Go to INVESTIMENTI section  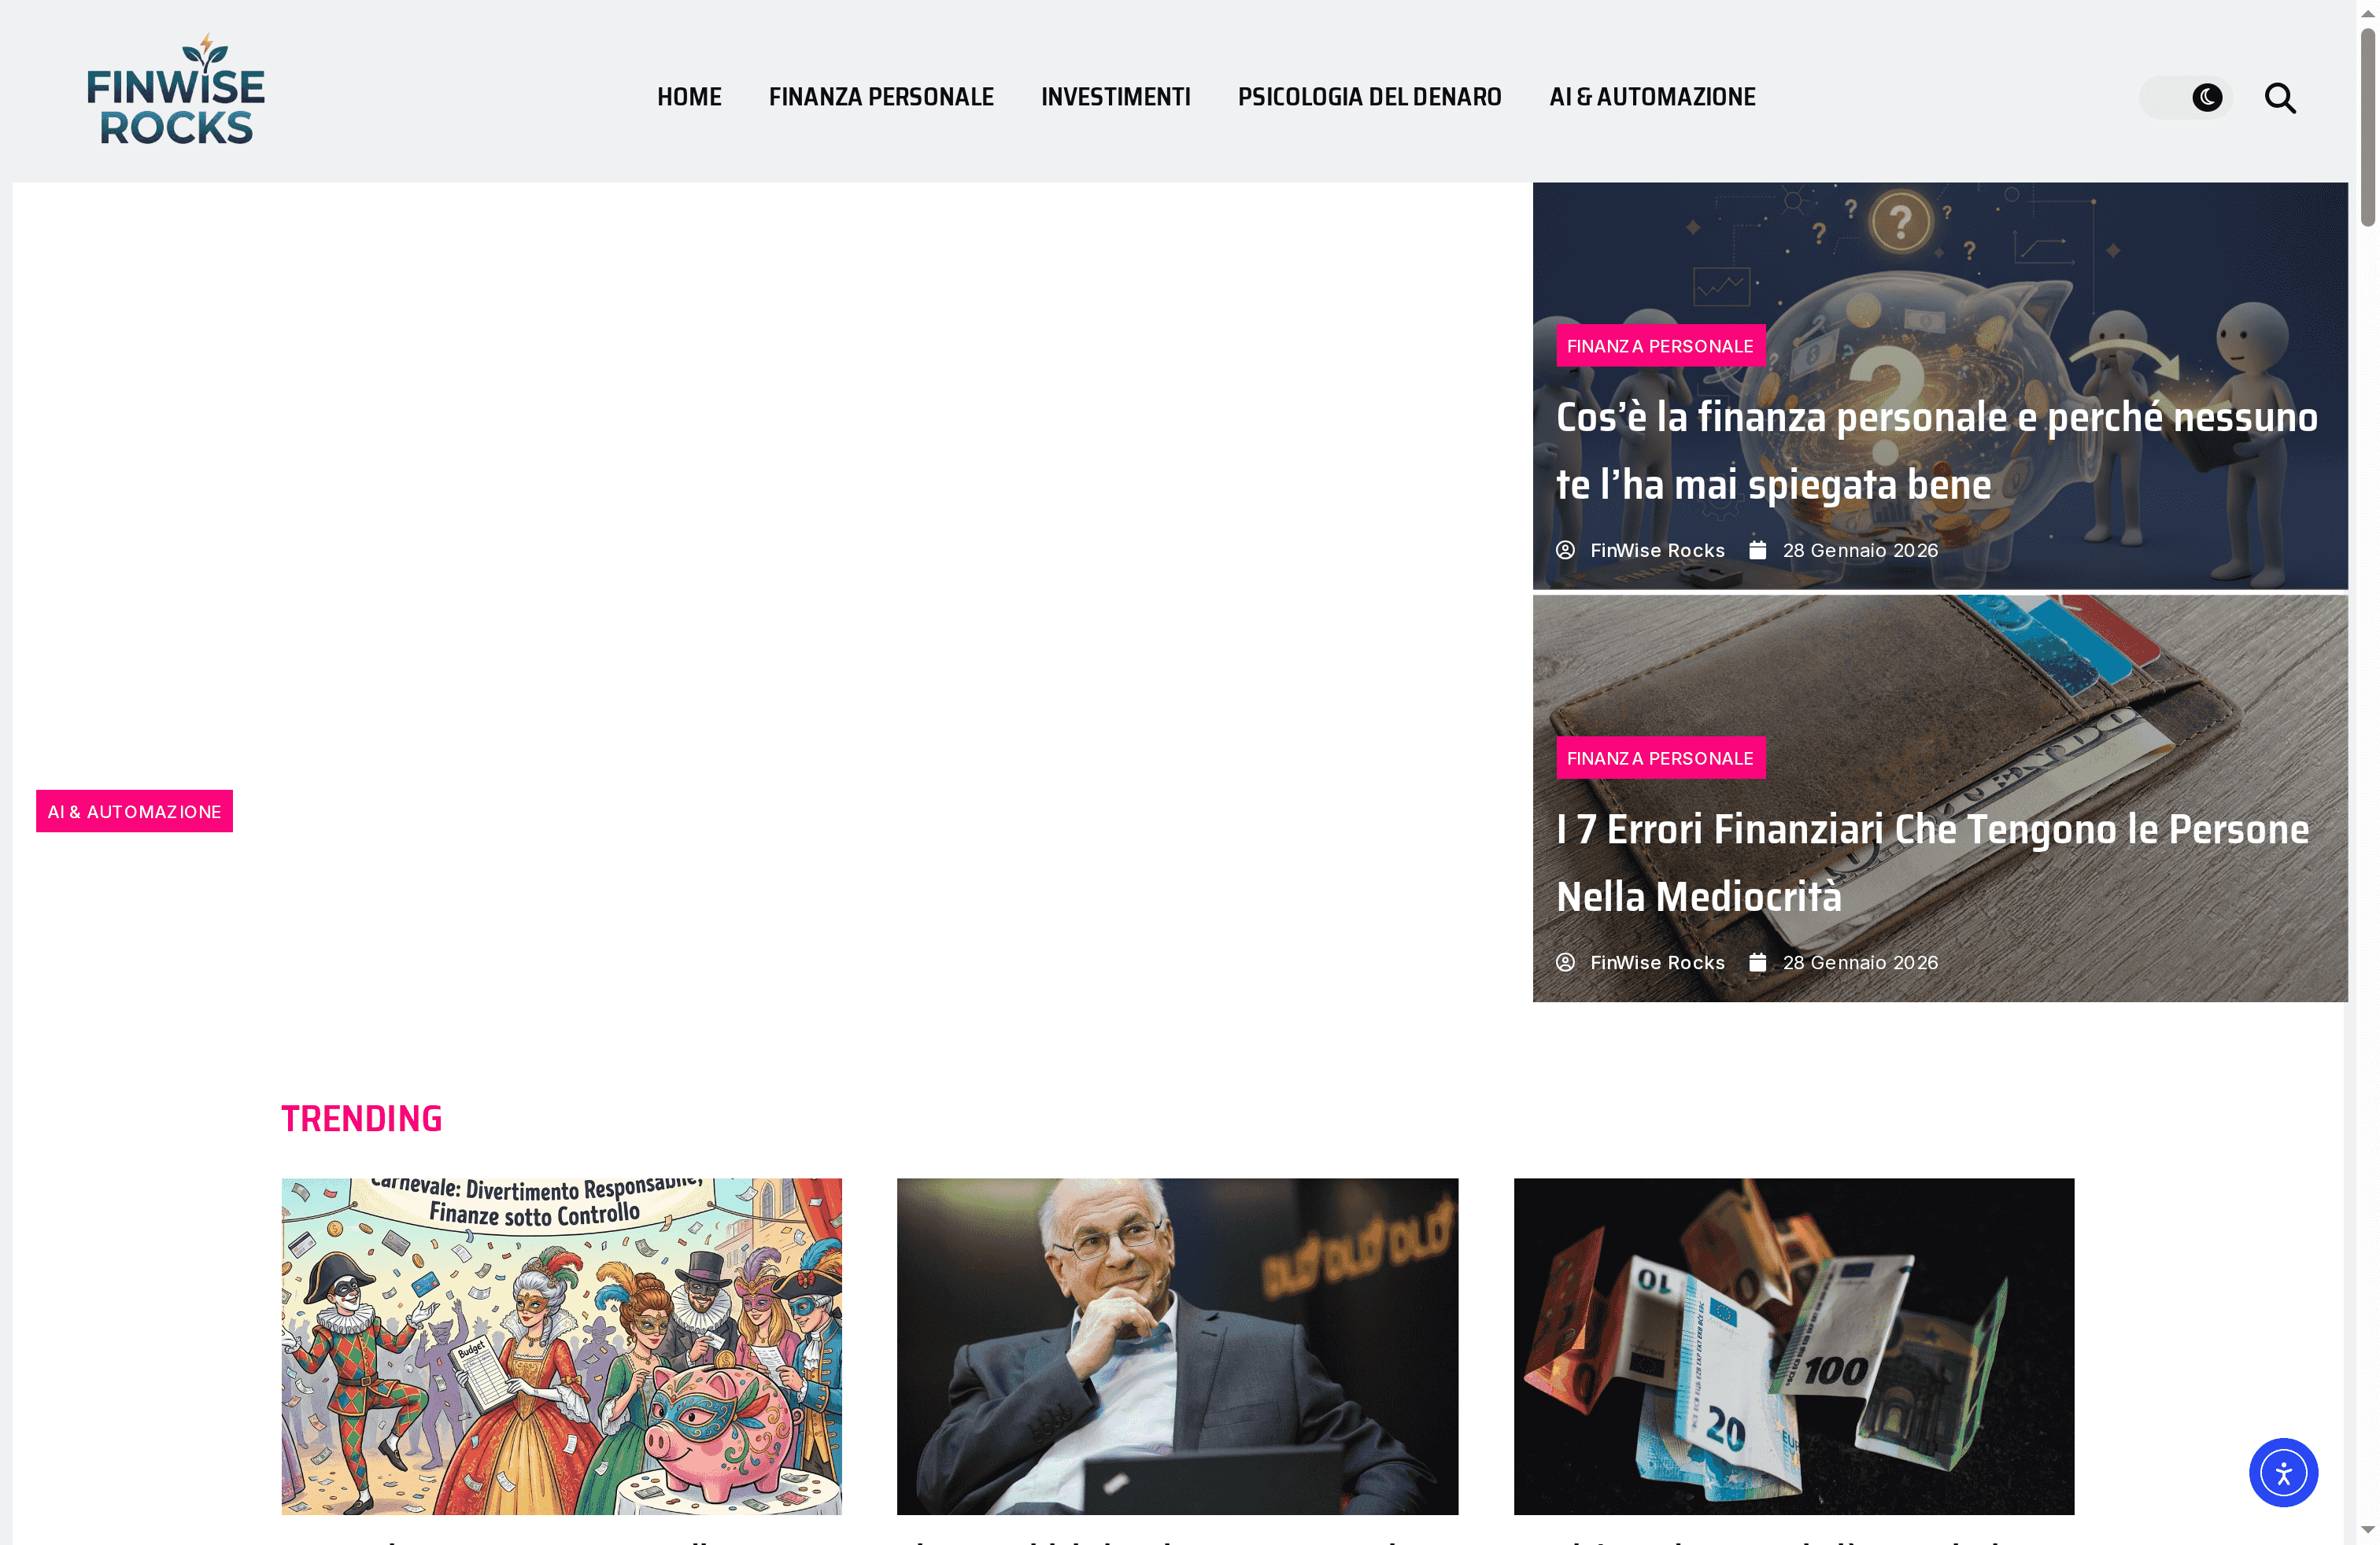coord(1115,97)
